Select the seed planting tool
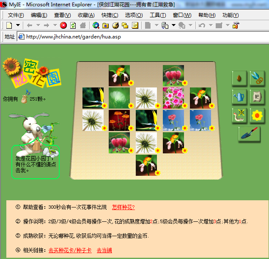 (x=239, y=78)
